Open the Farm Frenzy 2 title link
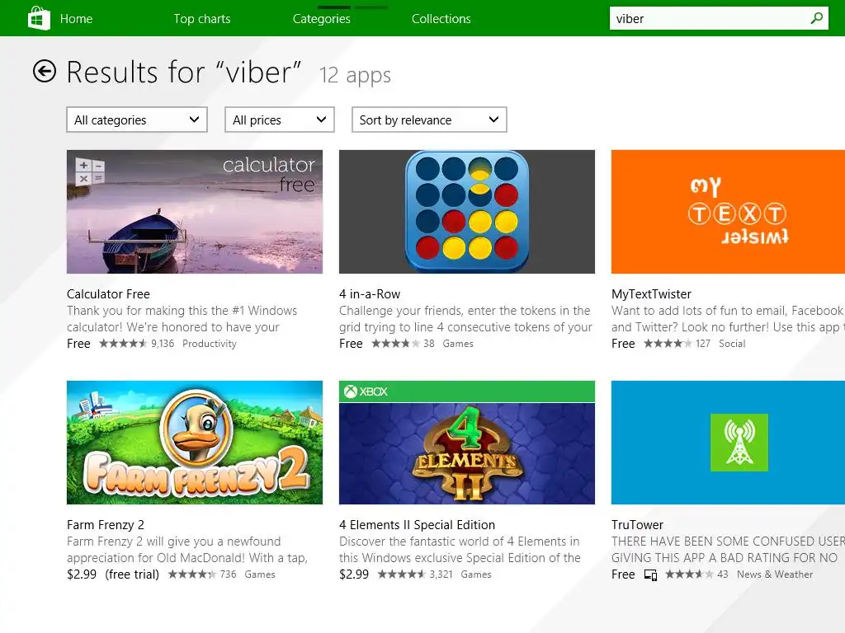This screenshot has width=845, height=633. 106,525
